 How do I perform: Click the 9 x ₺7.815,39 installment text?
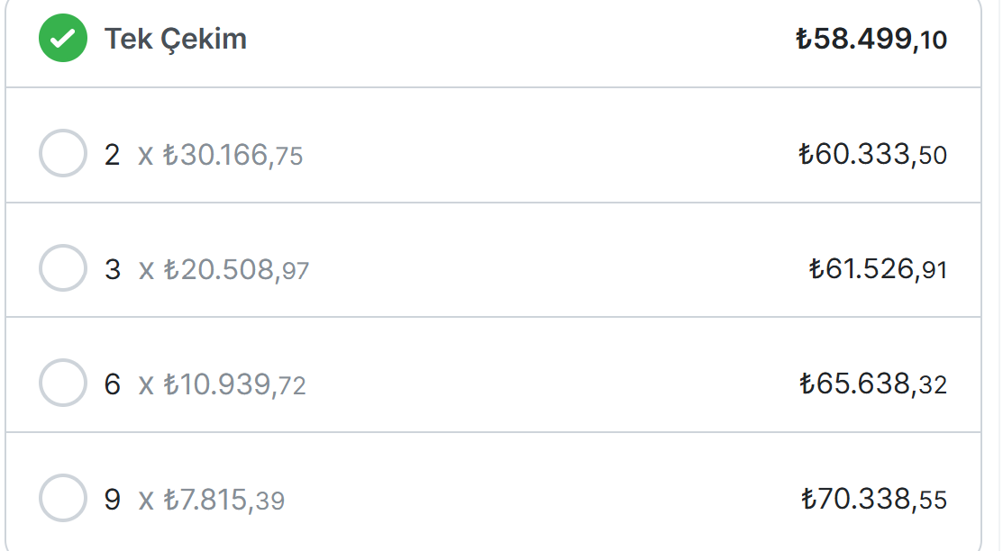tap(195, 500)
